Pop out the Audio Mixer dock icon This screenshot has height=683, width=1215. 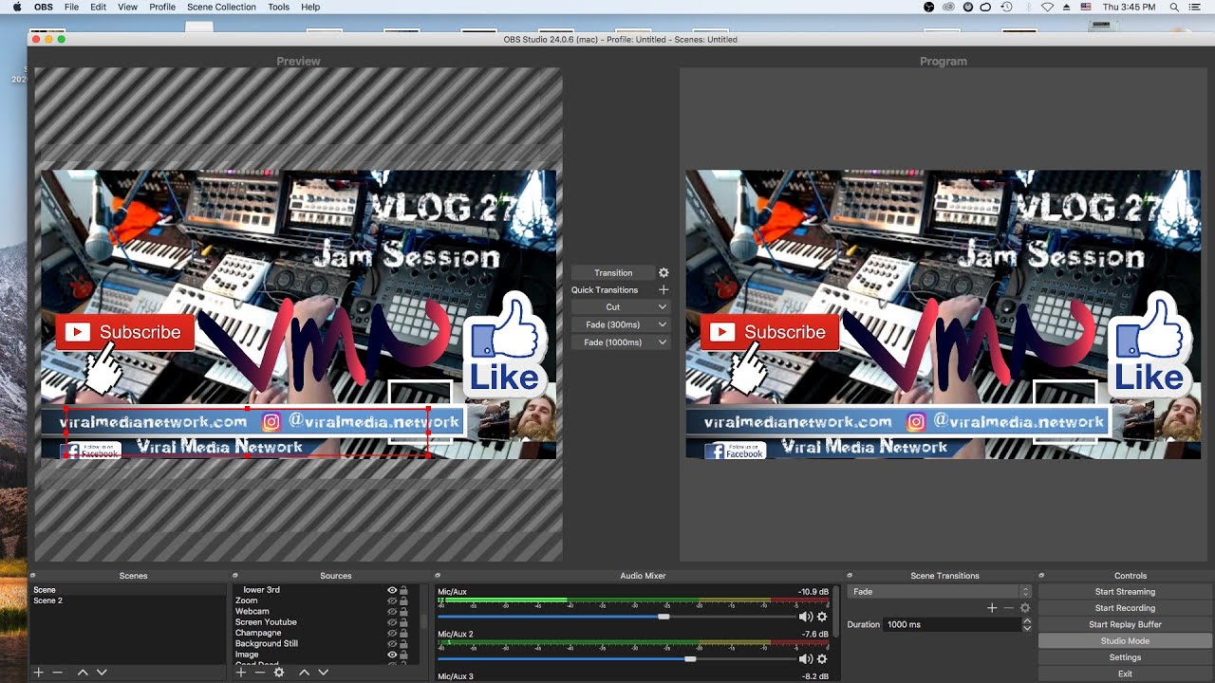pos(439,575)
